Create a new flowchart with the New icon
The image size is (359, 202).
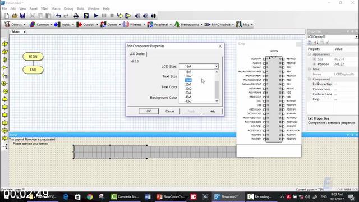tap(7, 16)
